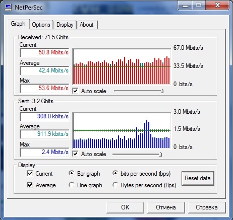Click the Reset data button

[198, 178]
